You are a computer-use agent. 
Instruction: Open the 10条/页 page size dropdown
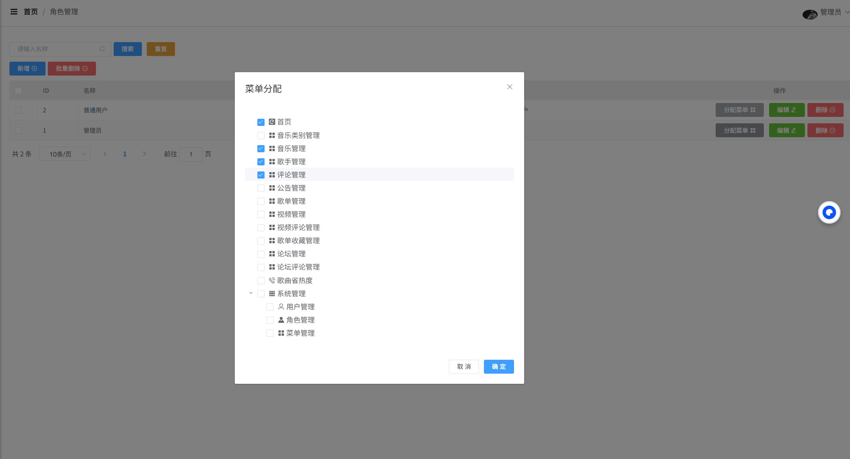(65, 154)
